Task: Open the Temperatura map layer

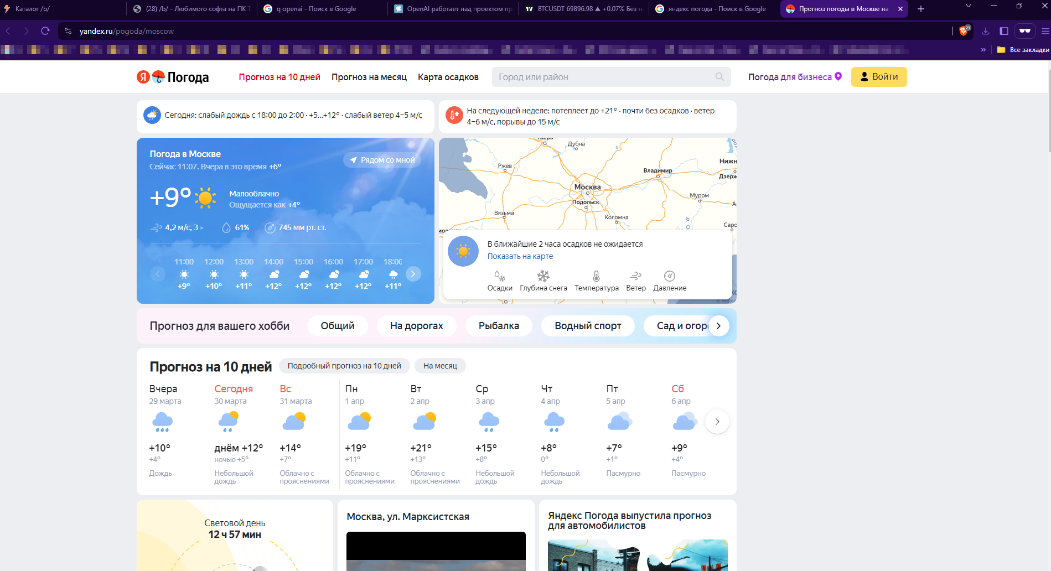Action: coord(597,281)
